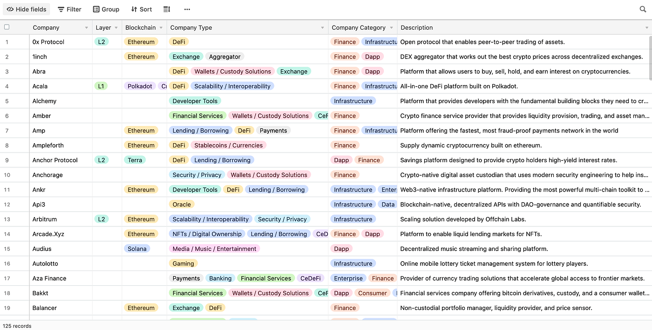
Task: Click the row number 5 cell
Action: point(7,101)
